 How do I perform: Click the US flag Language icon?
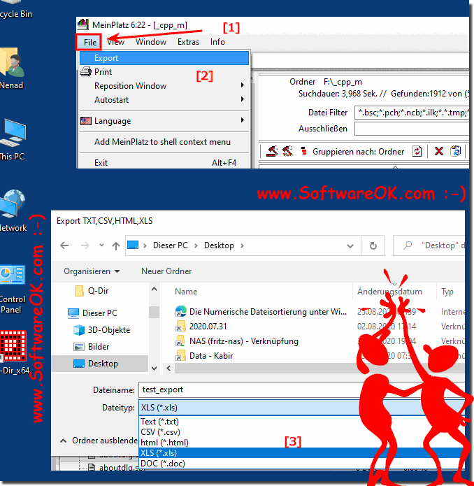point(86,120)
